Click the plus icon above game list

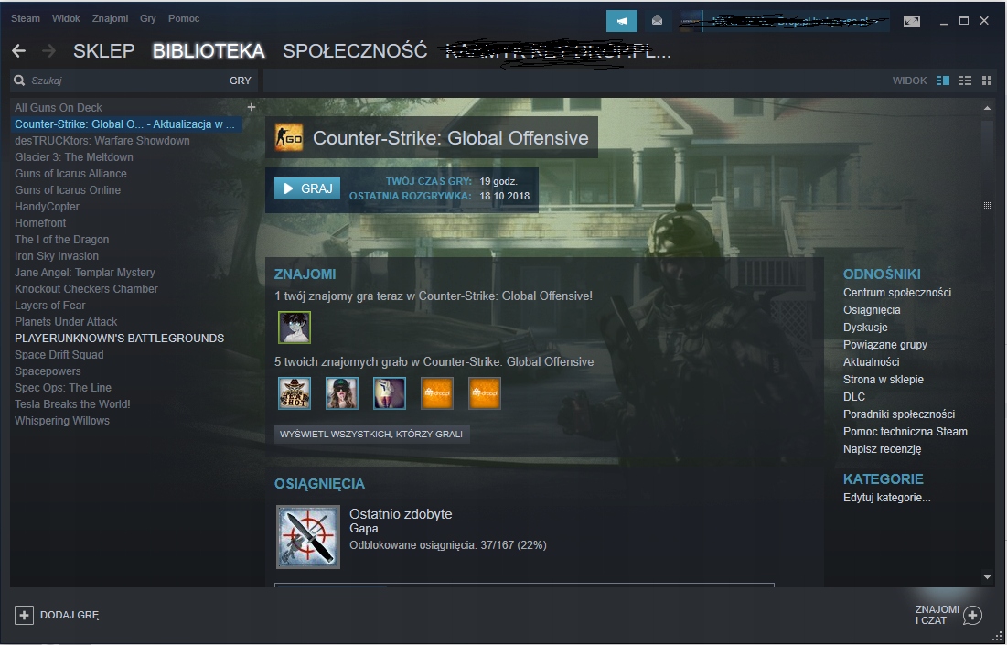click(x=252, y=107)
